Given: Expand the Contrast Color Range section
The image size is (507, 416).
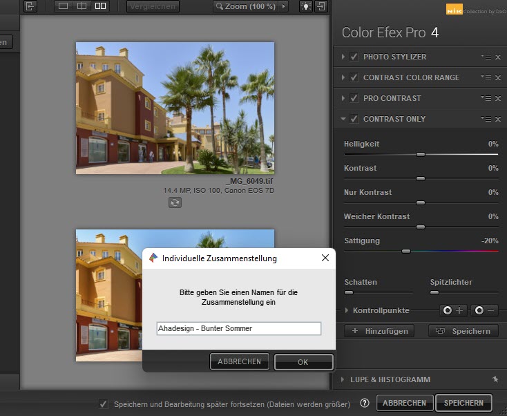Looking at the screenshot, I should point(343,77).
